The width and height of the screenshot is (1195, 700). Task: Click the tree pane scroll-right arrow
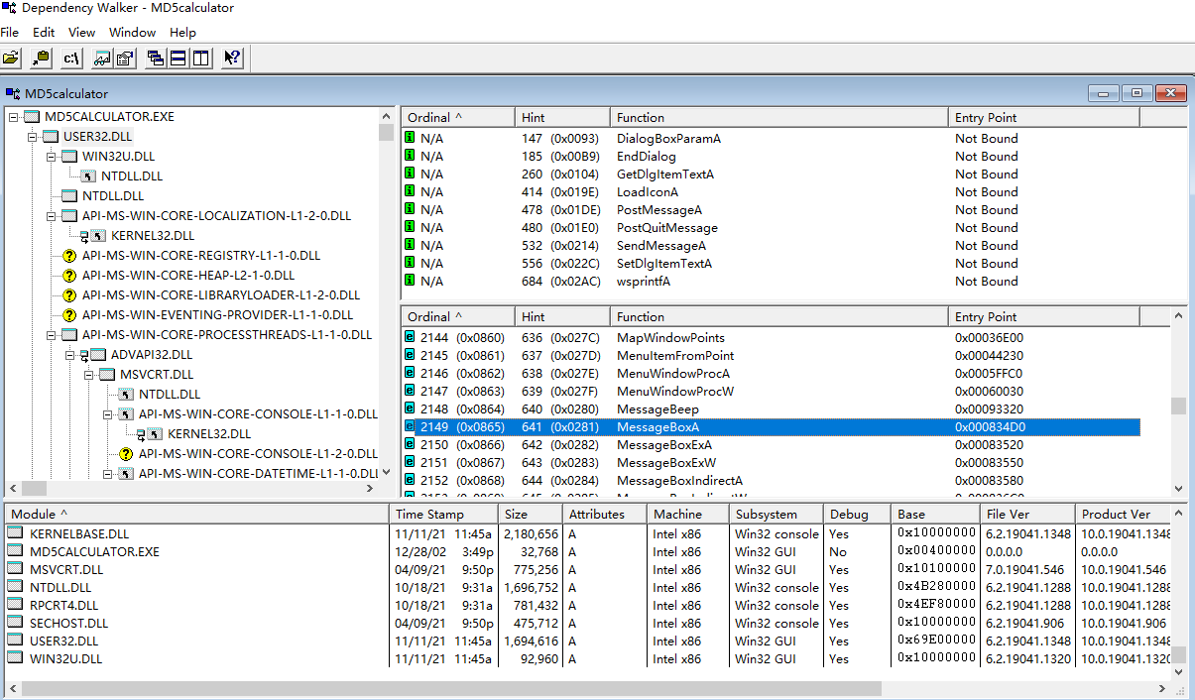[x=370, y=489]
